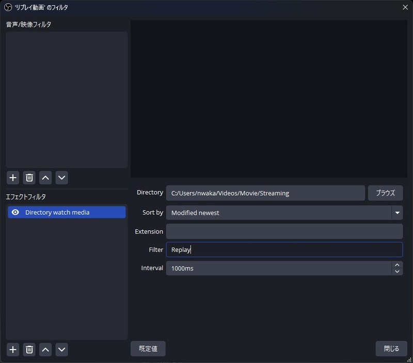Delete Directory watch media using trash icon
This screenshot has width=413, height=363.
coord(29,350)
